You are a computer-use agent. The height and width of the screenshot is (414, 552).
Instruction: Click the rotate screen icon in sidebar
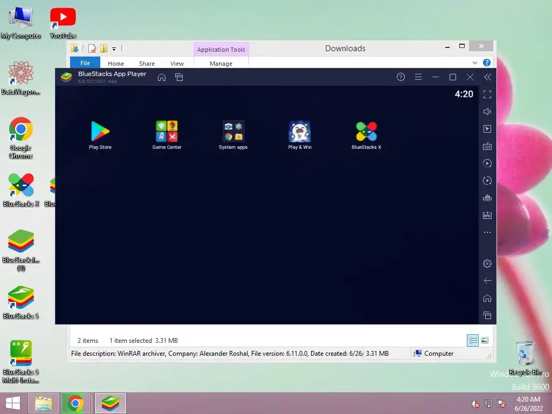(x=487, y=181)
